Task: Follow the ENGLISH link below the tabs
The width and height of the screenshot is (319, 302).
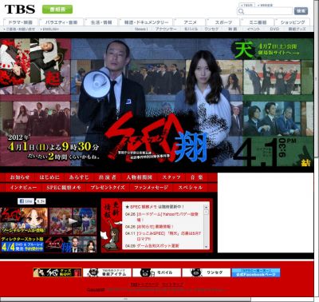Action: point(49,29)
